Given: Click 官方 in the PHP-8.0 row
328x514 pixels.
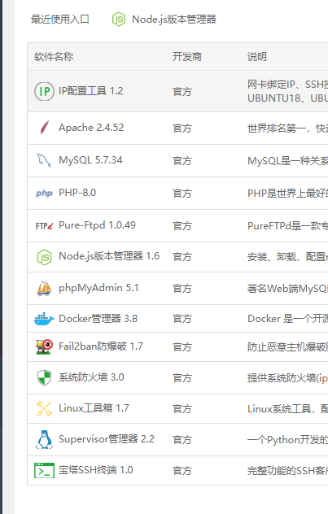Looking at the screenshot, I should point(182,194).
